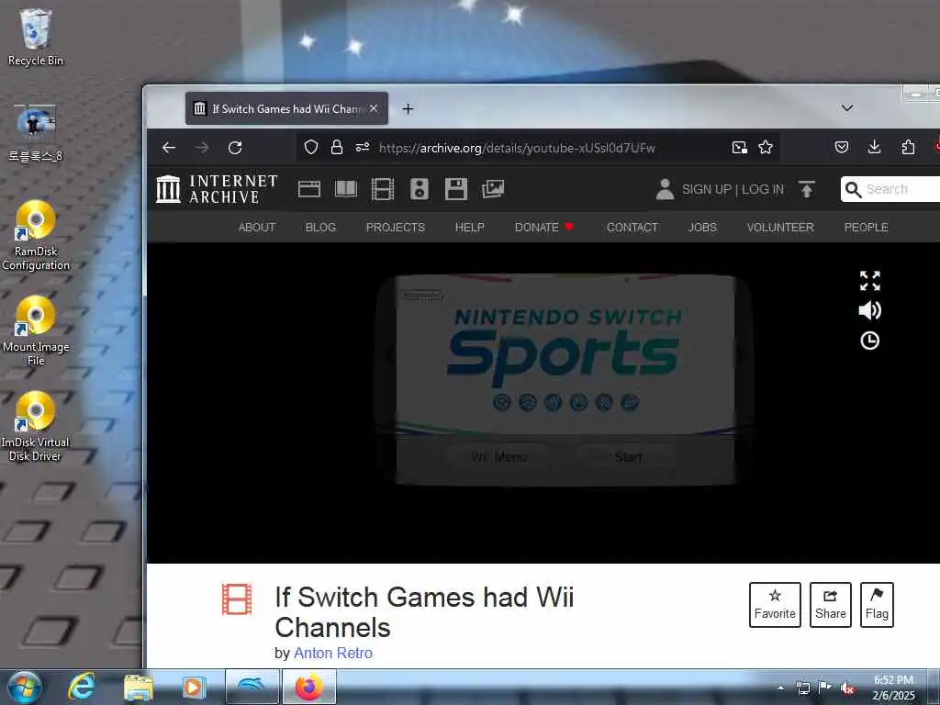Screen dimensions: 940x705
Task: Open the taskbar clock and date
Action: coord(893,688)
